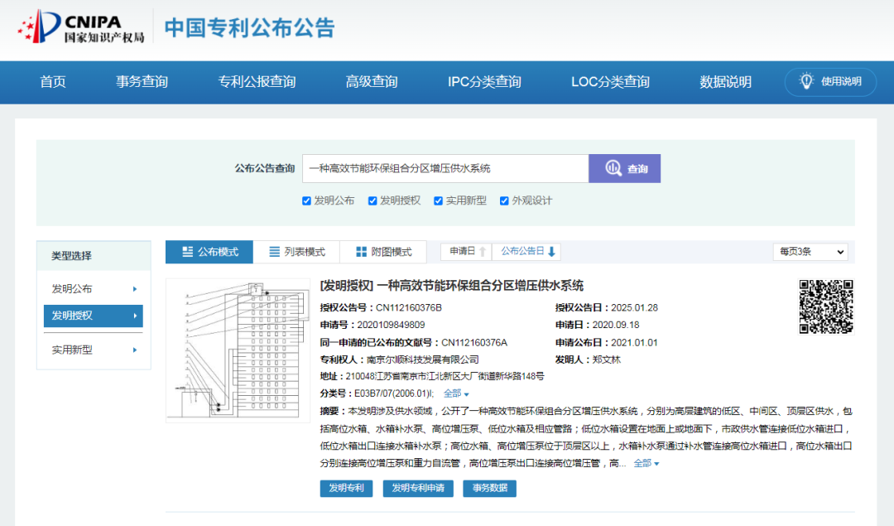Expand 全部 at end of abstract
The width and height of the screenshot is (894, 526).
coord(646,463)
